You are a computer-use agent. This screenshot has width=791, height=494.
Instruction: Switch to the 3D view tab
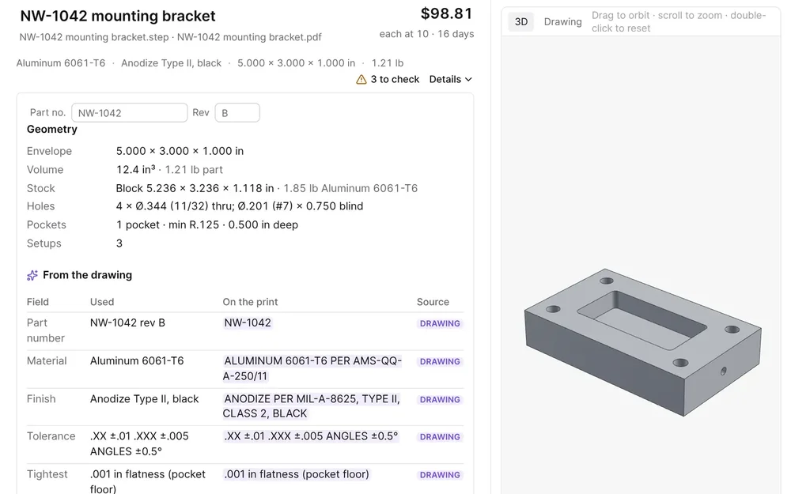click(x=521, y=22)
